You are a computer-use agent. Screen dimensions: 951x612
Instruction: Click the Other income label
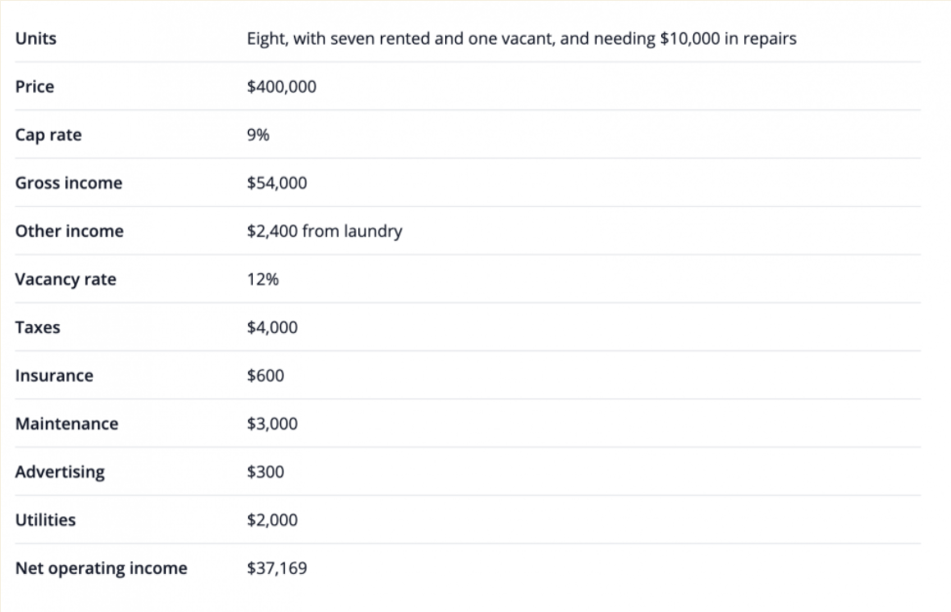pyautogui.click(x=69, y=231)
